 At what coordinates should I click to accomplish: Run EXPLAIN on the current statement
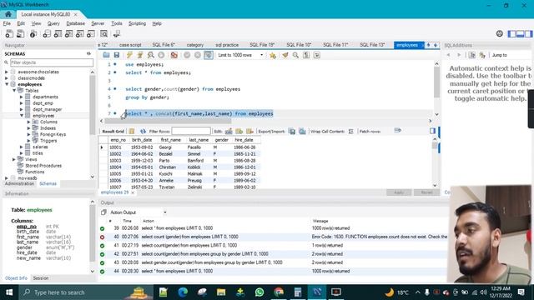(x=150, y=55)
